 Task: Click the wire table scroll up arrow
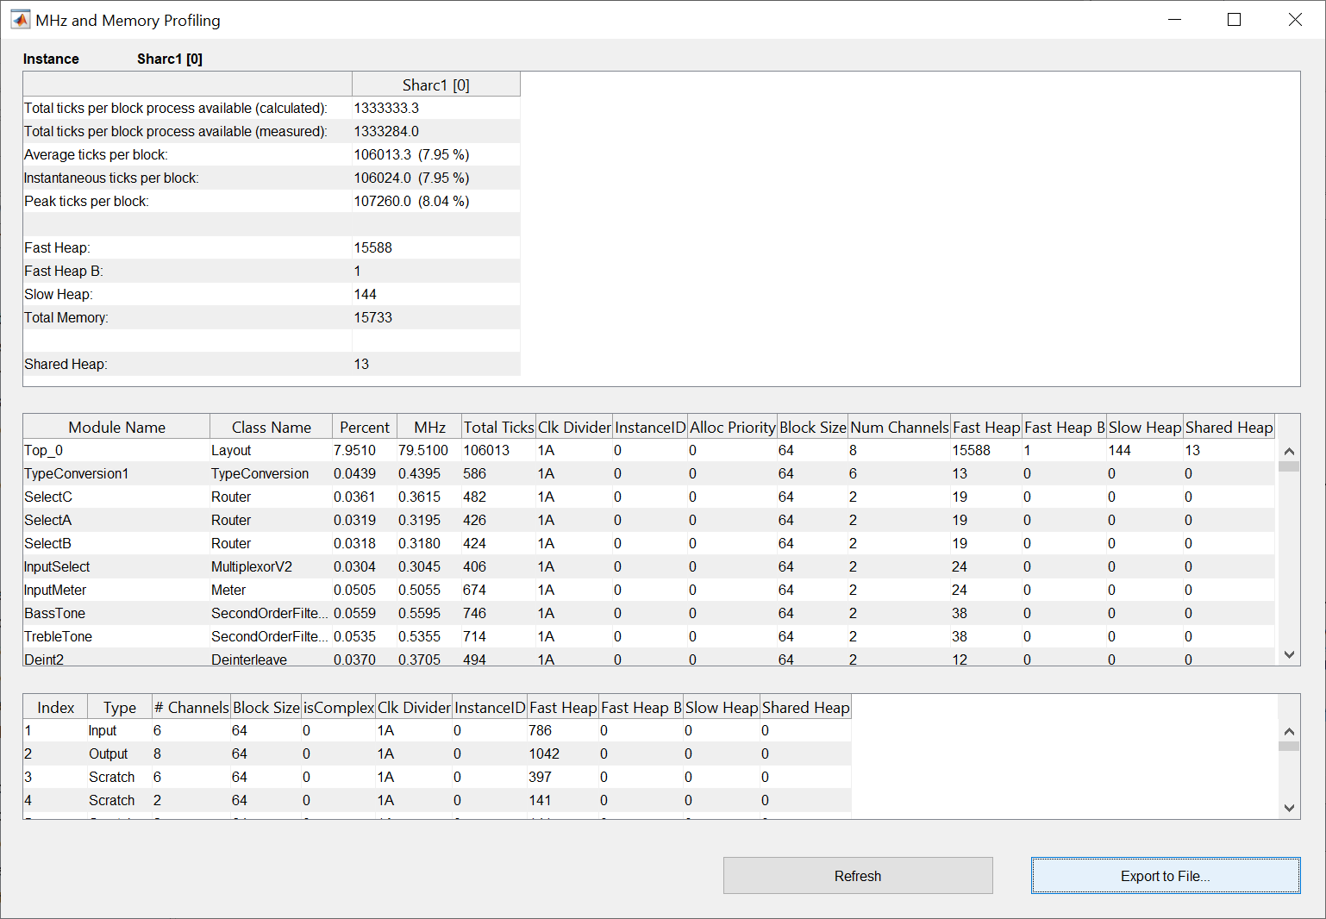pos(1289,731)
